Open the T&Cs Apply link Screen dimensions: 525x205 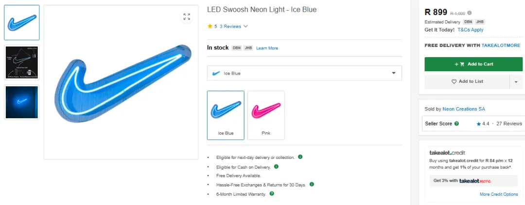(471, 30)
